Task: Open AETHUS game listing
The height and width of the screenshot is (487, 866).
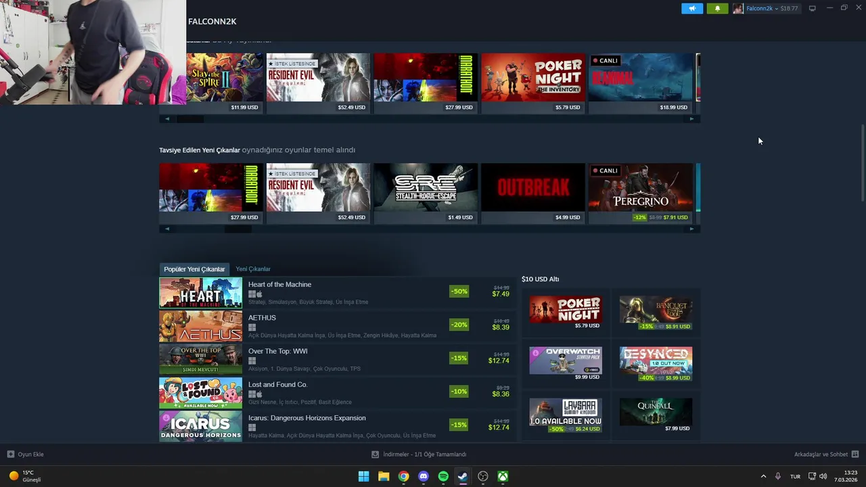Action: [x=337, y=326]
